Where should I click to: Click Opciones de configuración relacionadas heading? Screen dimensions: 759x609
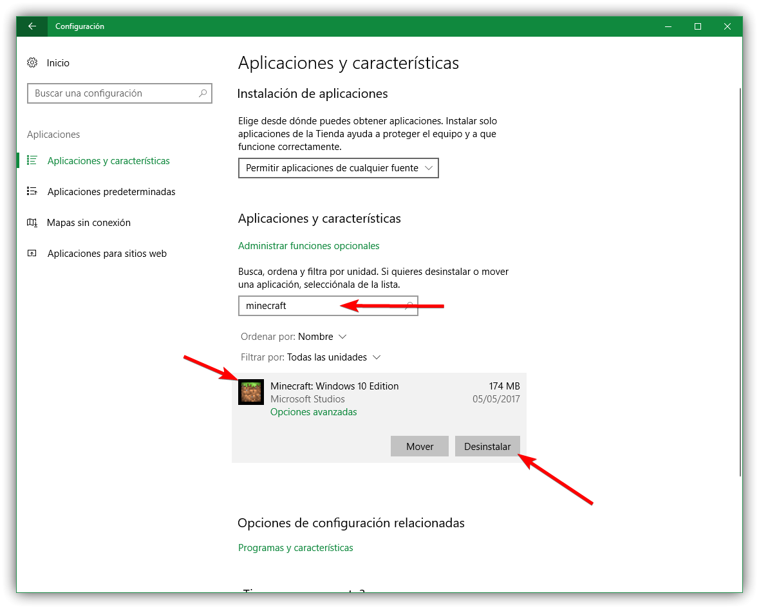click(x=351, y=523)
